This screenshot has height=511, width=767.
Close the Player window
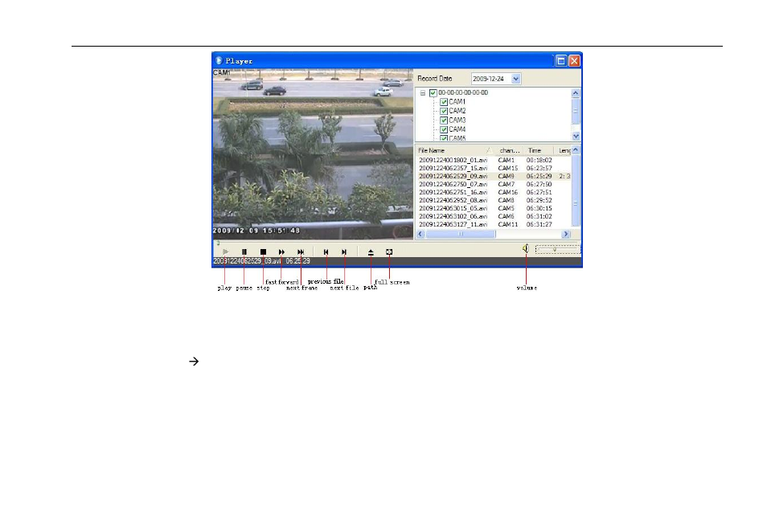pyautogui.click(x=574, y=60)
